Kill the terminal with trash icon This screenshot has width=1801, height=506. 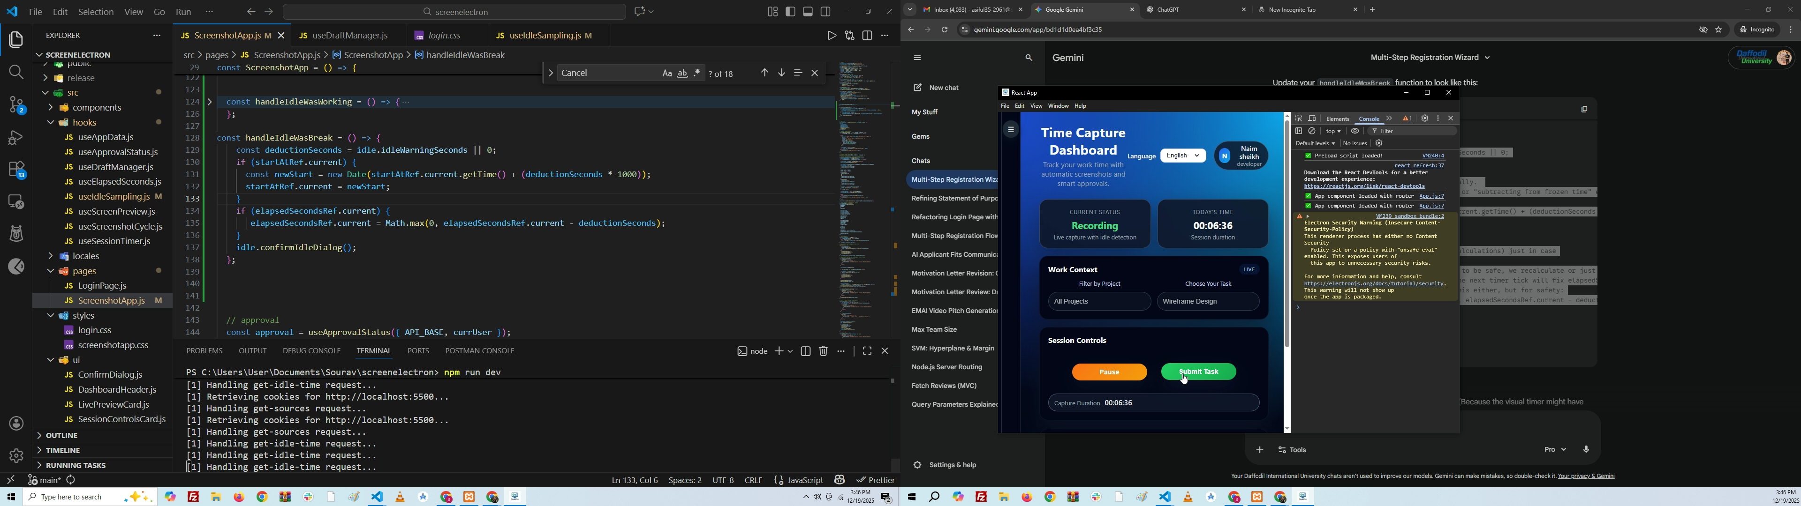tap(824, 351)
